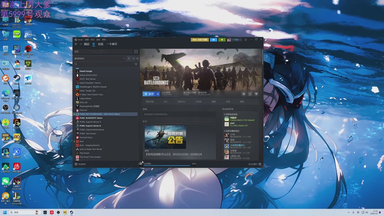
Task: Open the weekly ban list 2025/12/29 news link
Action: 174,154
